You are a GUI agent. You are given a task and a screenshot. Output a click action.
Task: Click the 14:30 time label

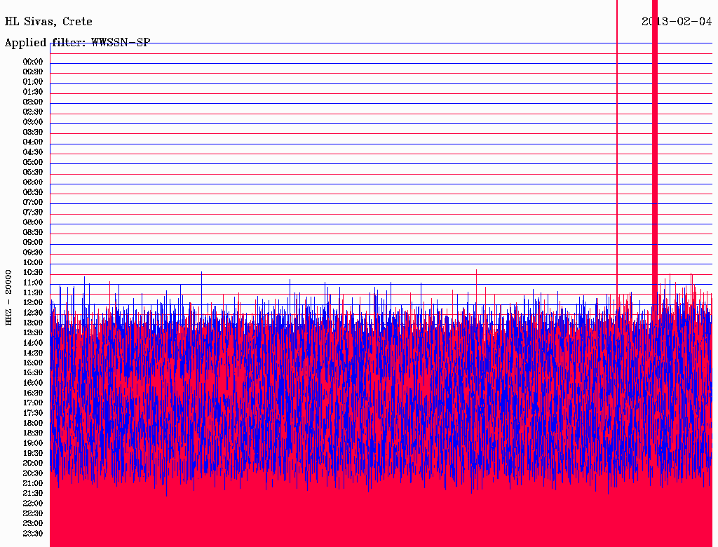point(33,353)
